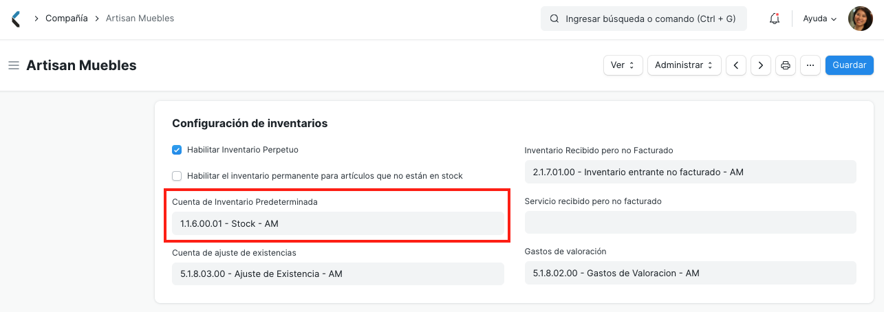Viewport: 884px width, 312px height.
Task: Select the label Inventario Recibido pero no Facturado
Action: [599, 150]
